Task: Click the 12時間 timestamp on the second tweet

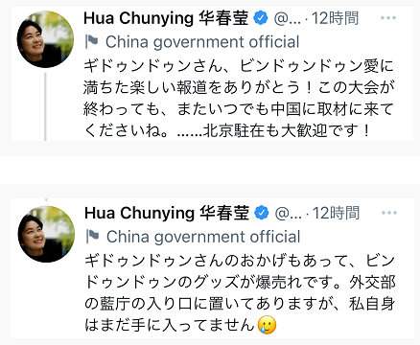Action: tap(336, 213)
